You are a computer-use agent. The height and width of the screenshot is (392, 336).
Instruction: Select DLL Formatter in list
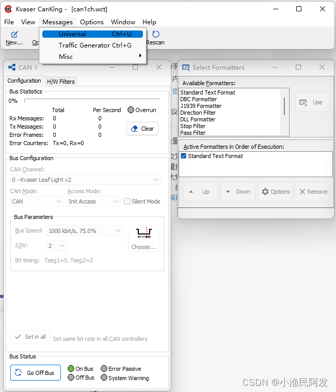tap(198, 119)
